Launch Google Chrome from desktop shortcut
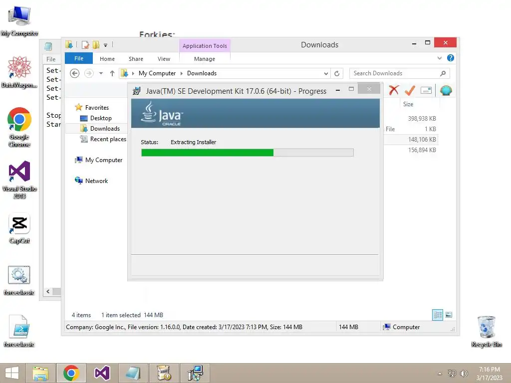511x383 pixels. click(x=19, y=127)
